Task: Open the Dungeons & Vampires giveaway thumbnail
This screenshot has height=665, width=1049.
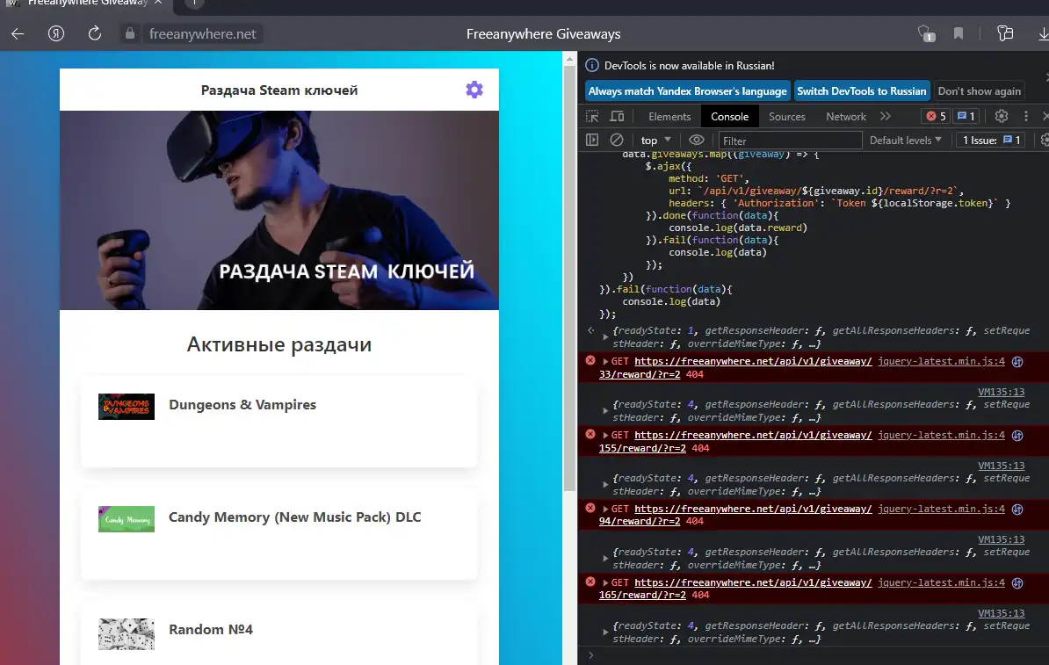Action: [127, 406]
